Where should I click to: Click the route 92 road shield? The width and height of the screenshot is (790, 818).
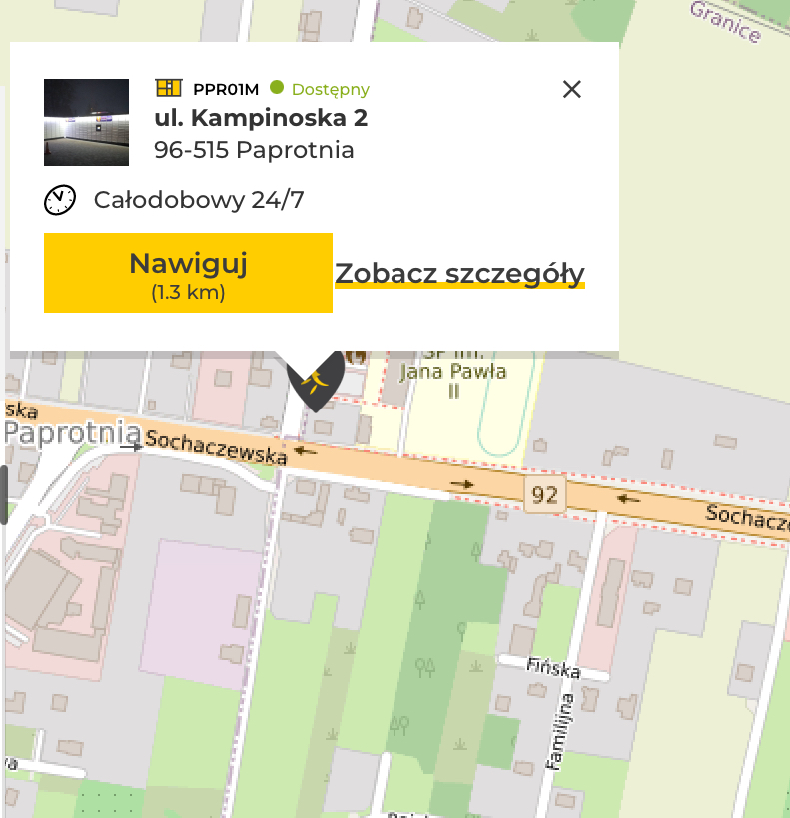click(x=545, y=494)
